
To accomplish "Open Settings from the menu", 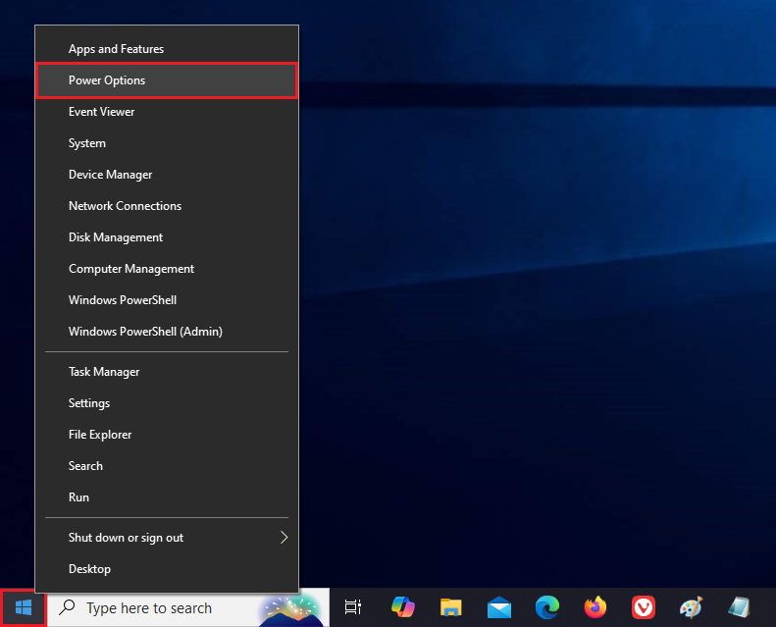I will [x=167, y=403].
